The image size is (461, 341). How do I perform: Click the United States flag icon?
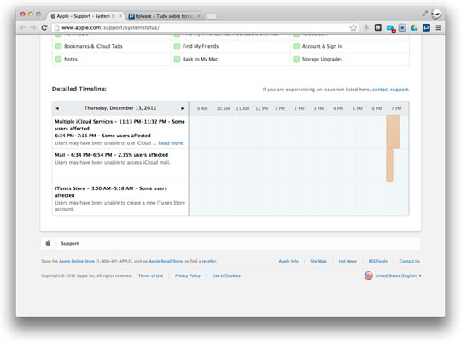coord(369,275)
